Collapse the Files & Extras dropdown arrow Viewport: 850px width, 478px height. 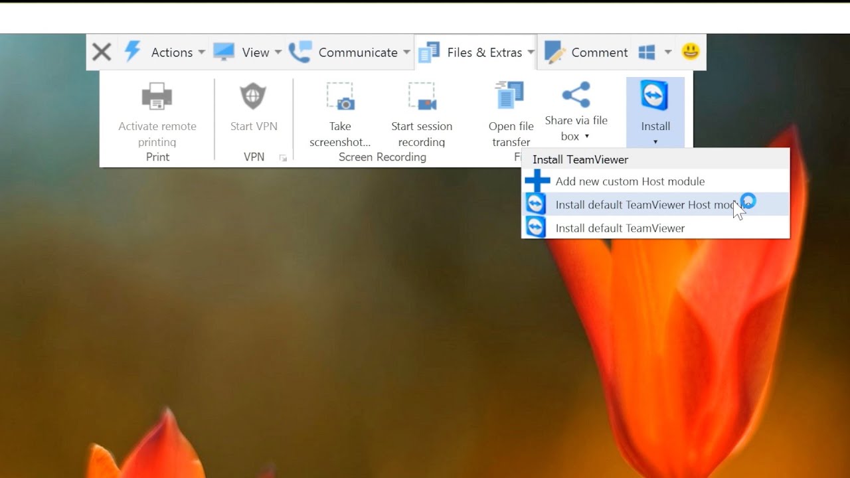(531, 52)
